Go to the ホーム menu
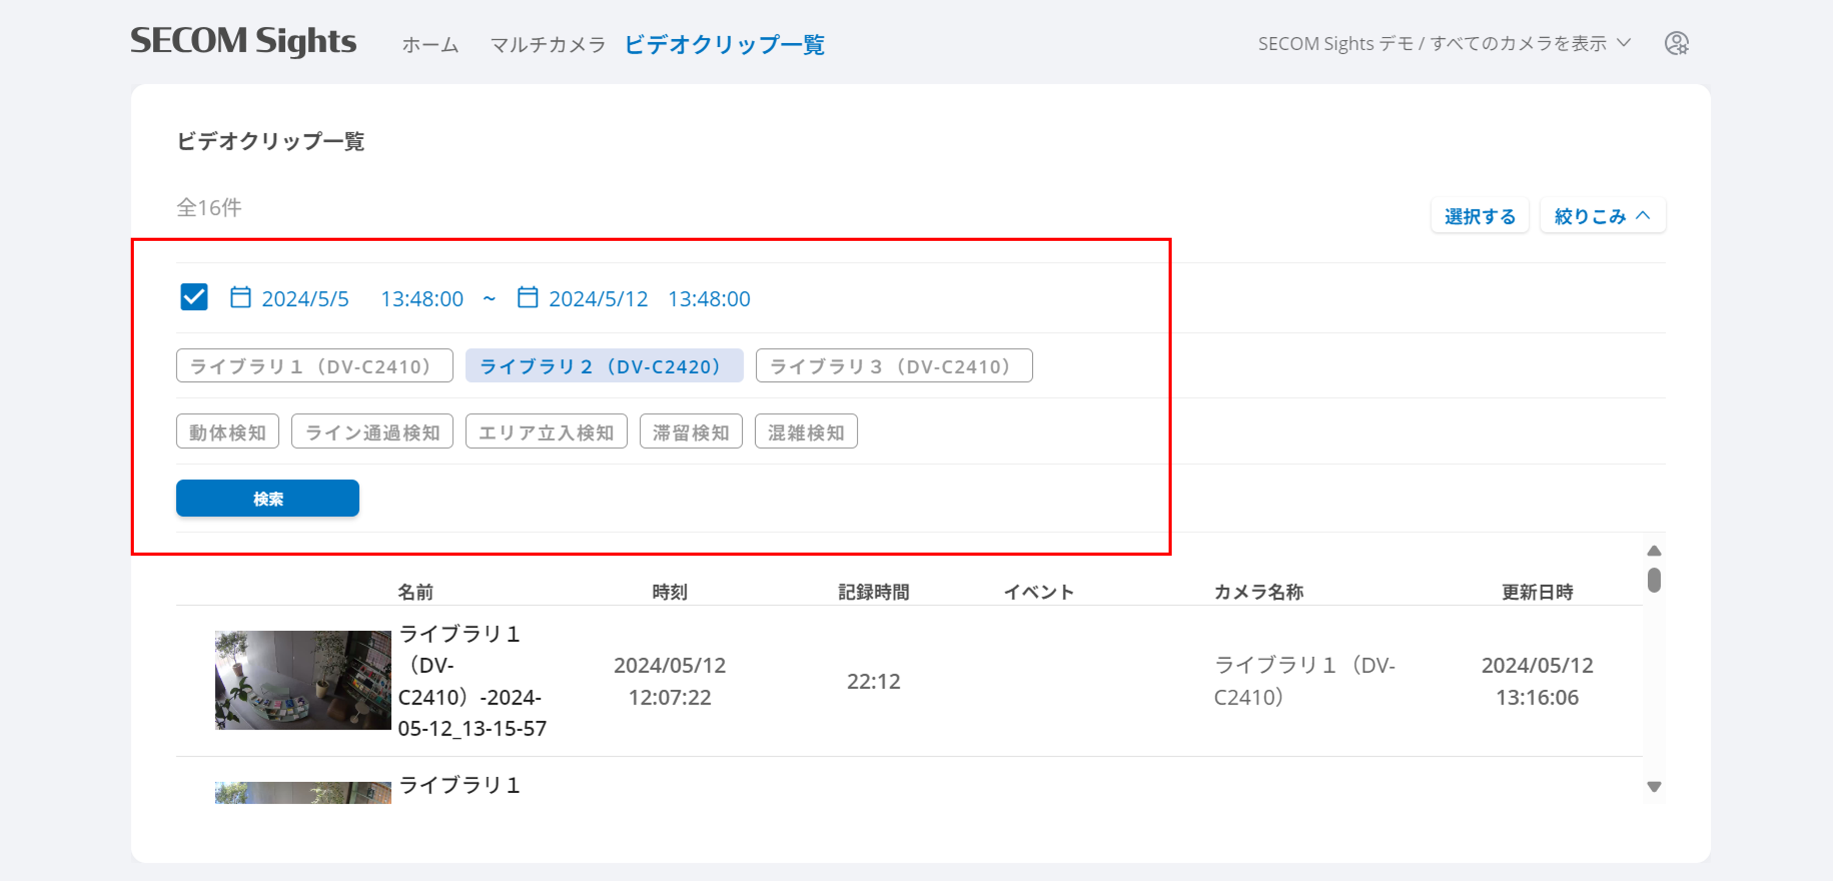The height and width of the screenshot is (881, 1833). 430,45
